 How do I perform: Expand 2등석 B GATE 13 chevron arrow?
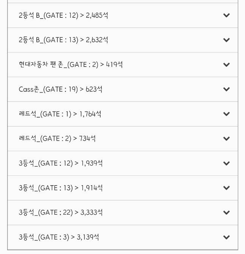(226, 40)
